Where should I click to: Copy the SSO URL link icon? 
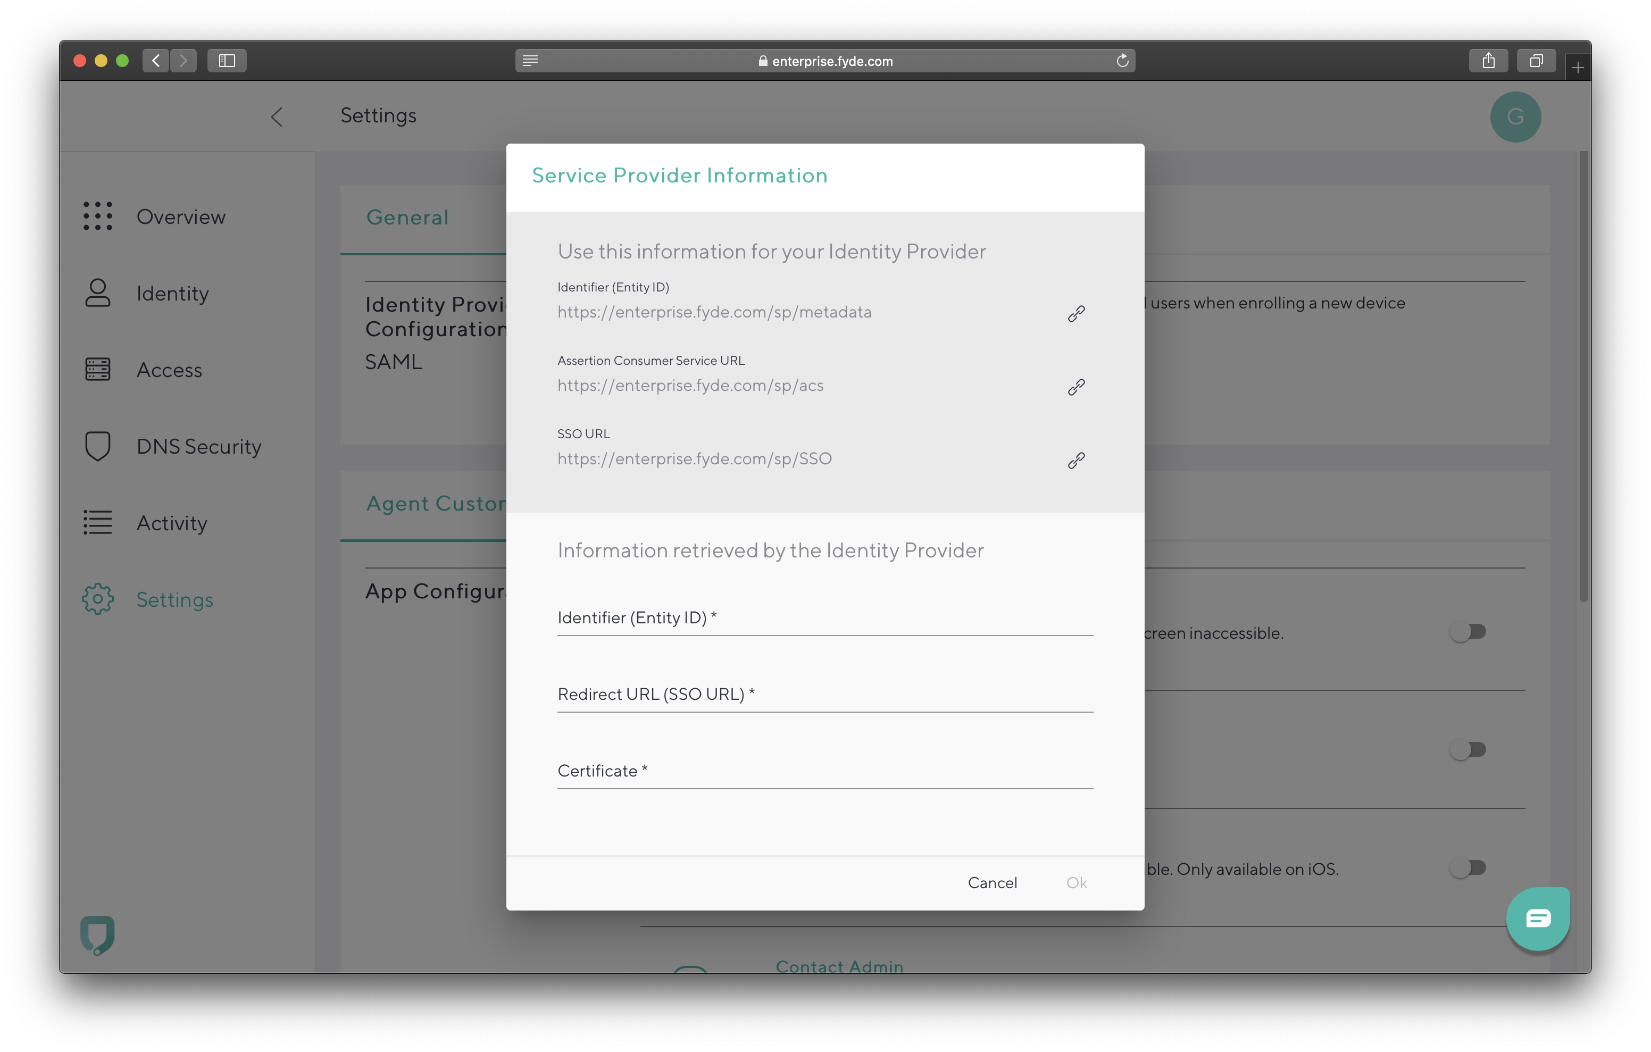point(1075,460)
